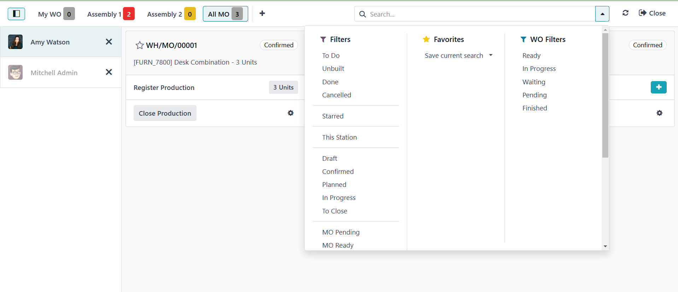
Task: Remove Mitchell Admin with X icon
Action: tap(109, 72)
